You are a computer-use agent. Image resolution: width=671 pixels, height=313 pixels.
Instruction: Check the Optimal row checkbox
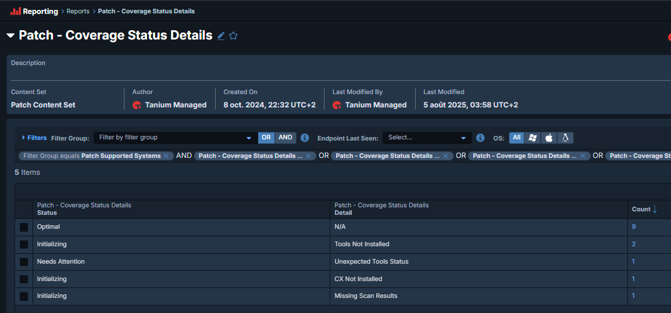click(24, 228)
